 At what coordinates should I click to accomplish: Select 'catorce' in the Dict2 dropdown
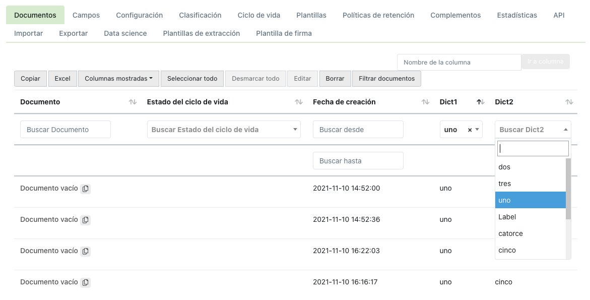click(x=510, y=233)
